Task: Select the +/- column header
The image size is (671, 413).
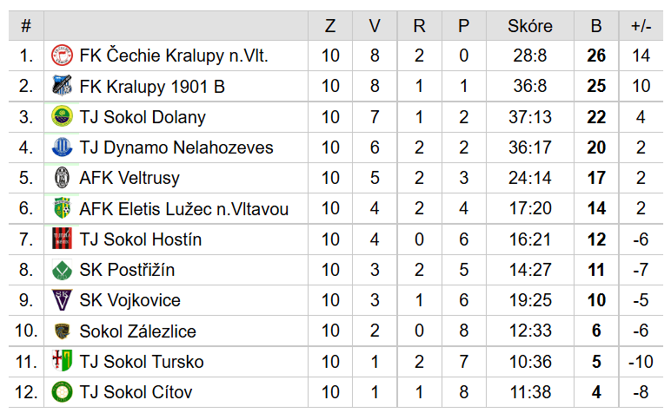Action: pos(641,26)
